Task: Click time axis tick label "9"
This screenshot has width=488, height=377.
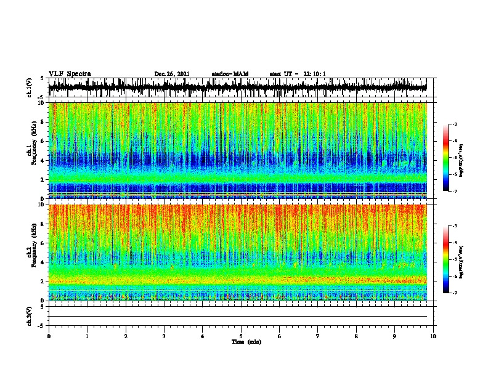Action: [394, 336]
